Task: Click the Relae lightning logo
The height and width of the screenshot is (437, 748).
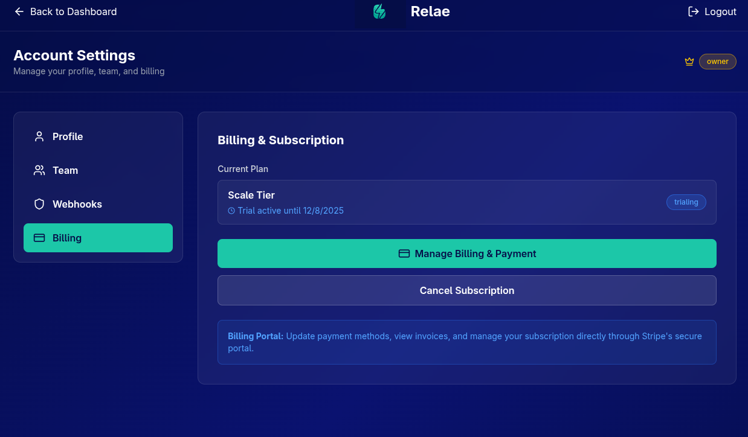Action: [379, 11]
